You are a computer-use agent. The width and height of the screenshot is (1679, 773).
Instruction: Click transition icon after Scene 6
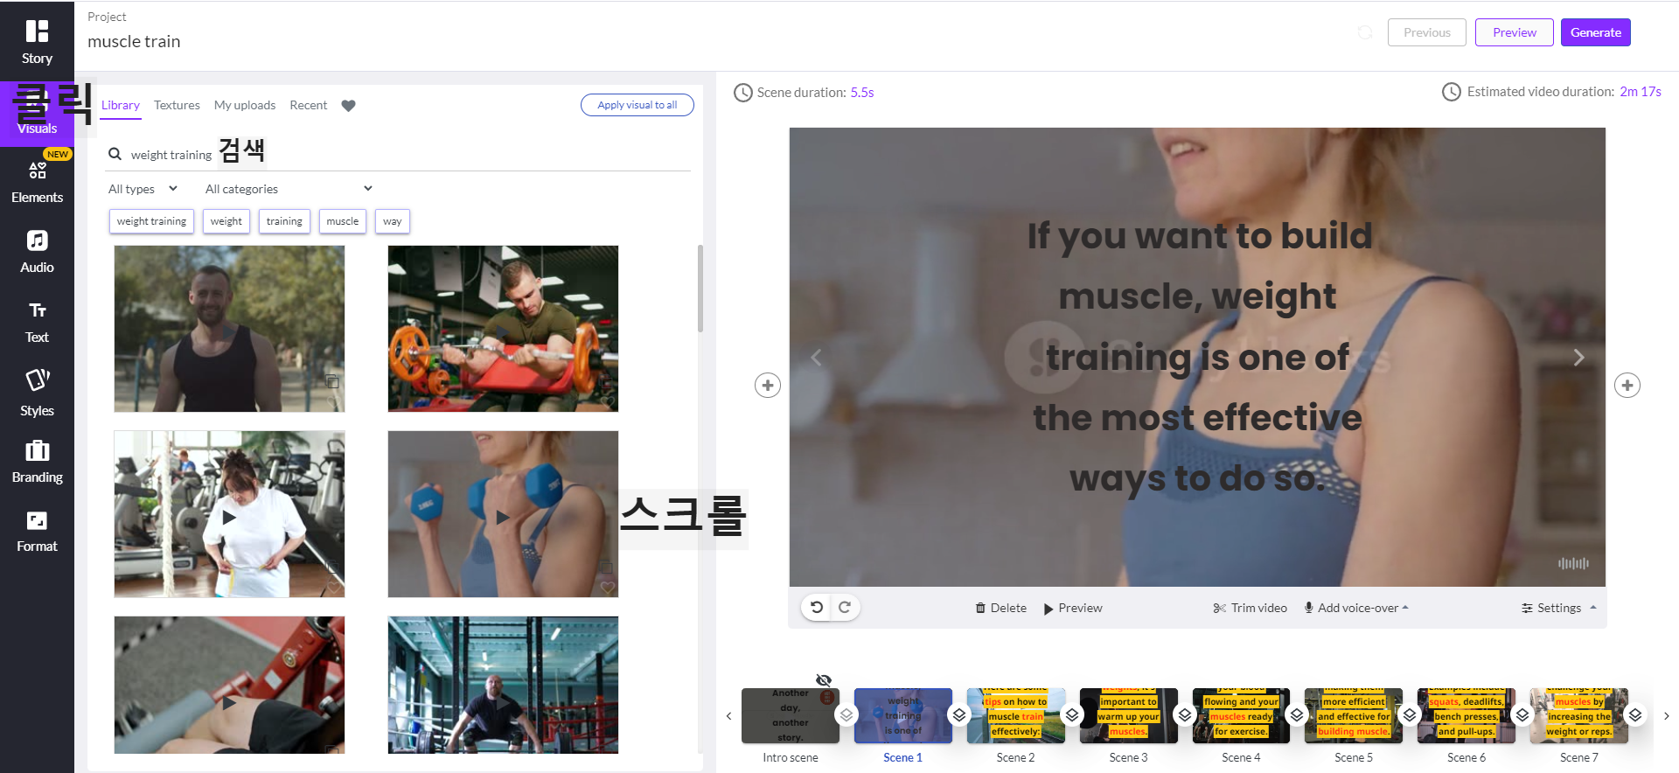(1522, 714)
